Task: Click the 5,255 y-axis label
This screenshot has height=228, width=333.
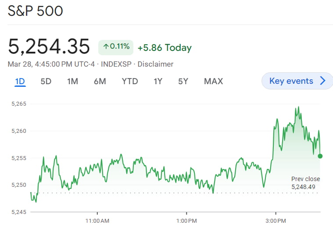Action: click(x=19, y=158)
